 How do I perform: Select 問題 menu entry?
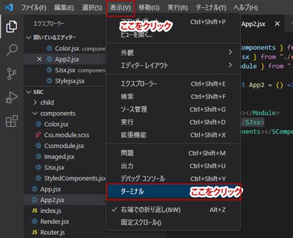[x=173, y=153]
